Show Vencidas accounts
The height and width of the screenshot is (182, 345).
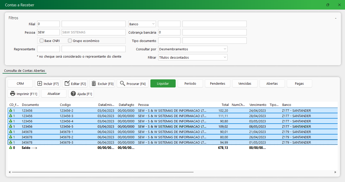pos(245,83)
